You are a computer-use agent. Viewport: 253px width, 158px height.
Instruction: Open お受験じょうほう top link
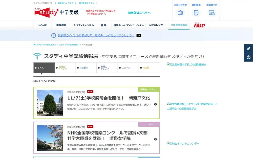[66, 3]
